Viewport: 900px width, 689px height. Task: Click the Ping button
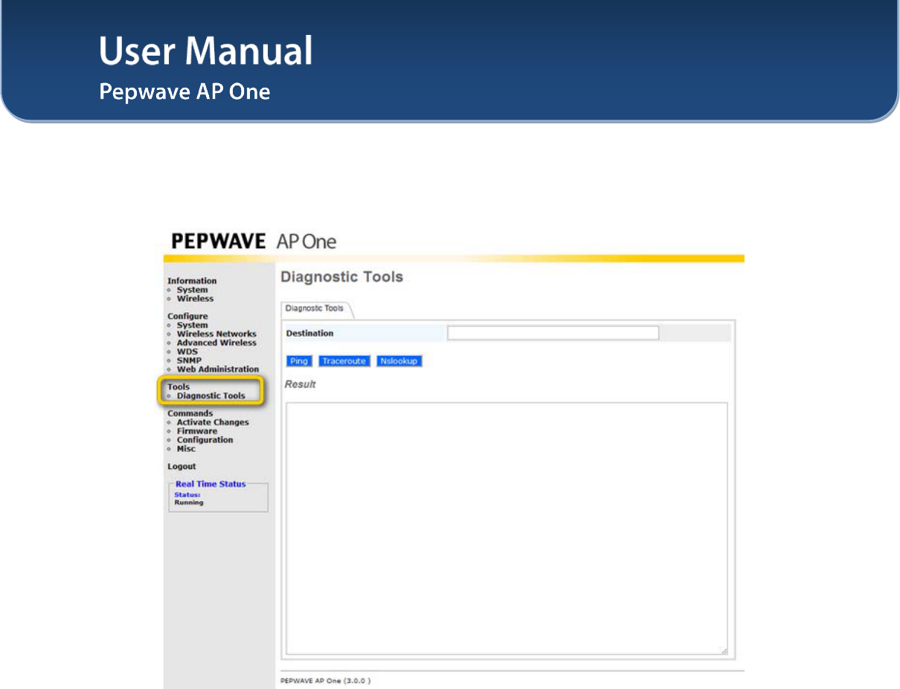(x=299, y=361)
